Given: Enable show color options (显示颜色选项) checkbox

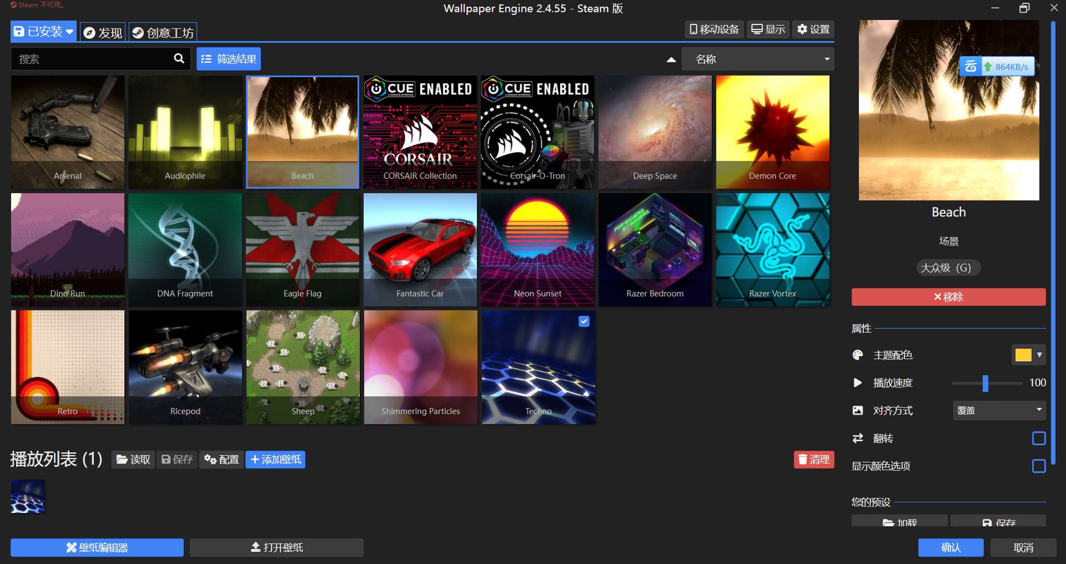Looking at the screenshot, I should pos(1039,466).
